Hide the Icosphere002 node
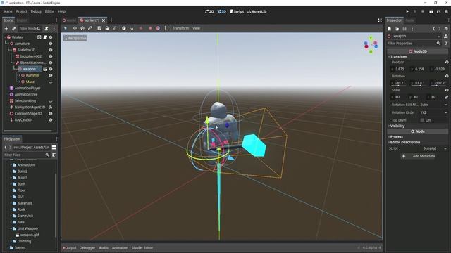 51,56
